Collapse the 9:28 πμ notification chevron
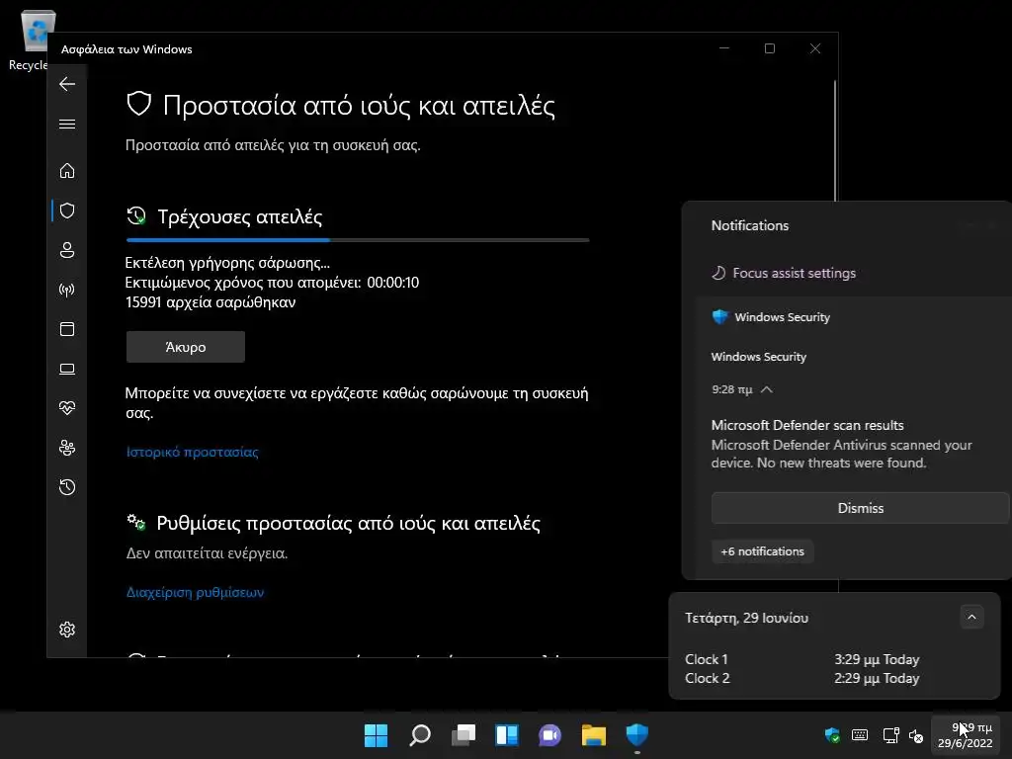 766,389
